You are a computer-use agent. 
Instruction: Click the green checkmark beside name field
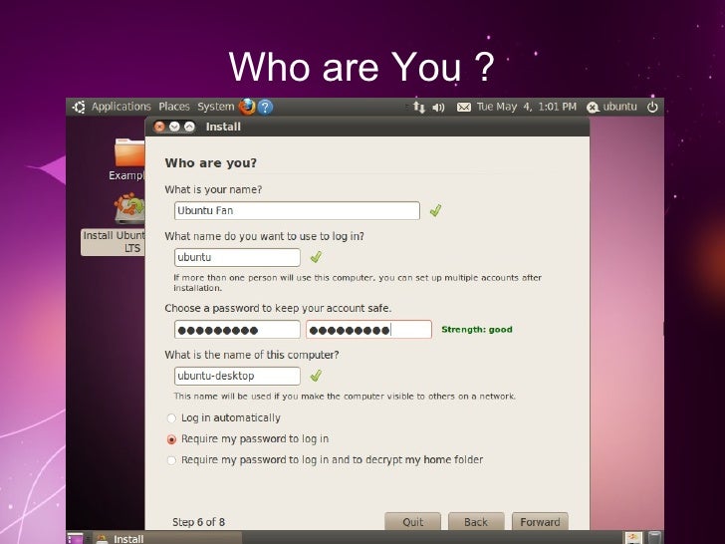435,211
